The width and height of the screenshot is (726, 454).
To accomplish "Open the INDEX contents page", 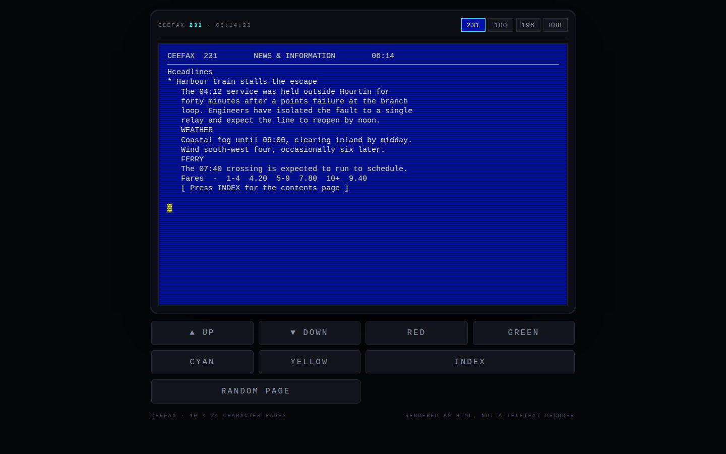I will [470, 362].
